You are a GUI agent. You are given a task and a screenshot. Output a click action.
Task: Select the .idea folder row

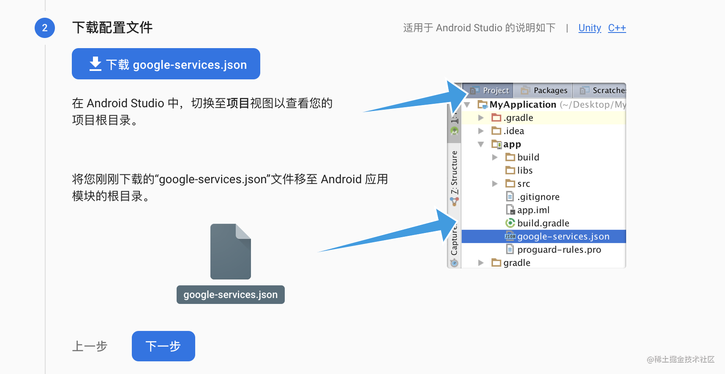click(544, 131)
